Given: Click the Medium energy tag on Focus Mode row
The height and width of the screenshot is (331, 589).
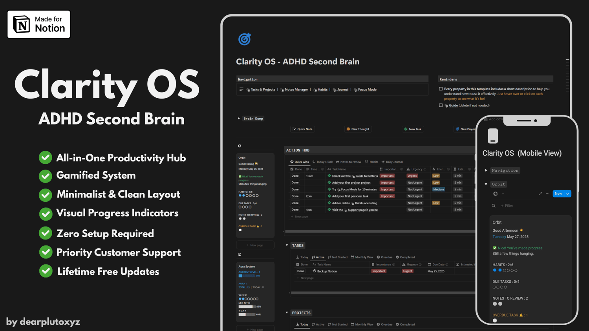Looking at the screenshot, I should coord(439,189).
